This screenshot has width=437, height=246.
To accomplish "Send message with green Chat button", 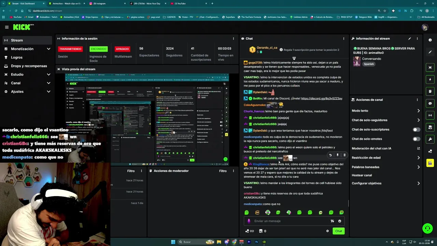I will point(338,231).
